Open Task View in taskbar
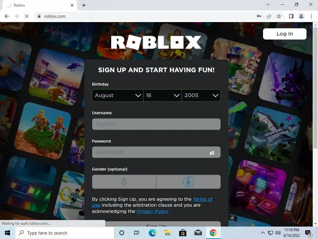The image size is (318, 239). 137,233
